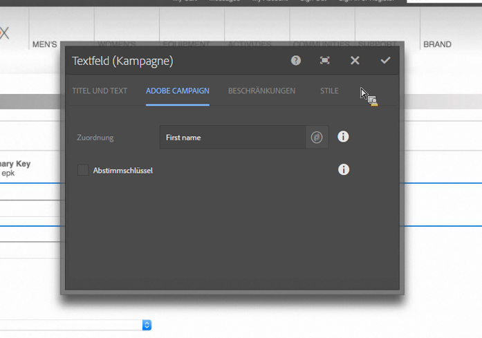Open the BRAND navigation item on the page

[438, 44]
